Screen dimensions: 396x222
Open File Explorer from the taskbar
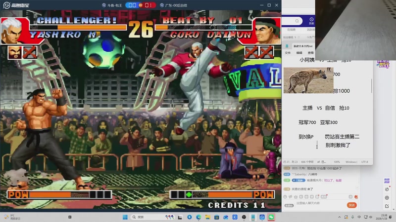(207, 217)
